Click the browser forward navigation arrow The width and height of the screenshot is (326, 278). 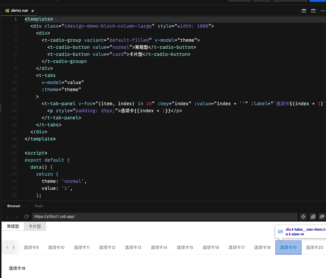pos(16,217)
